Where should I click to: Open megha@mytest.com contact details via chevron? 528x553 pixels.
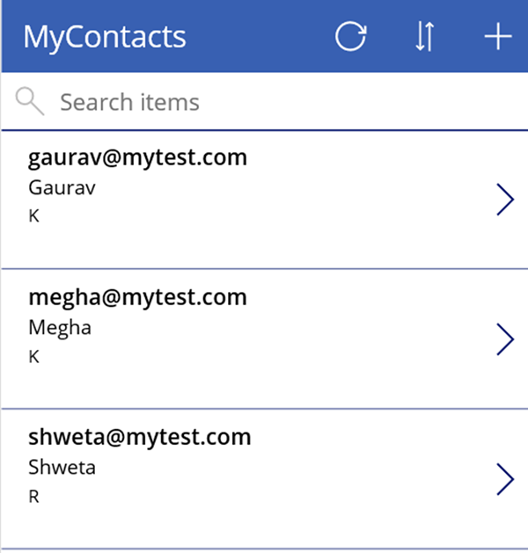(504, 339)
